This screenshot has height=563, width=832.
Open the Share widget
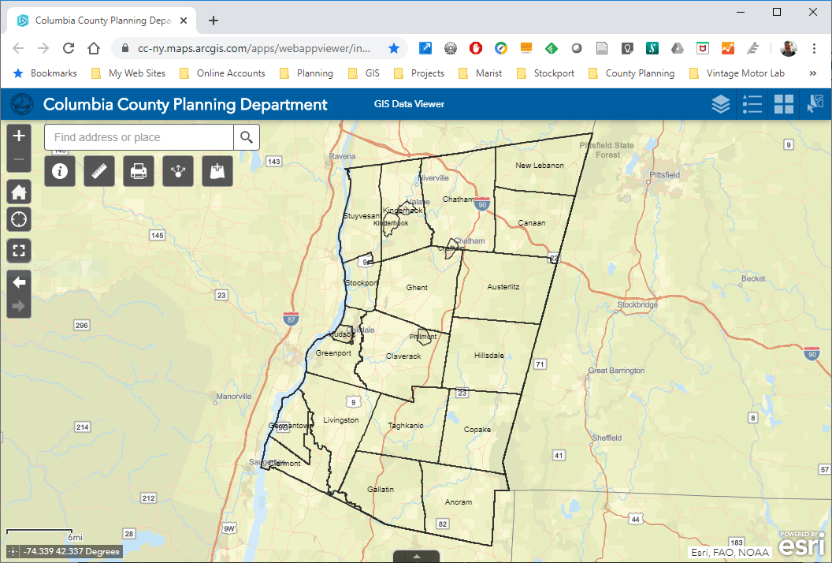pos(177,171)
